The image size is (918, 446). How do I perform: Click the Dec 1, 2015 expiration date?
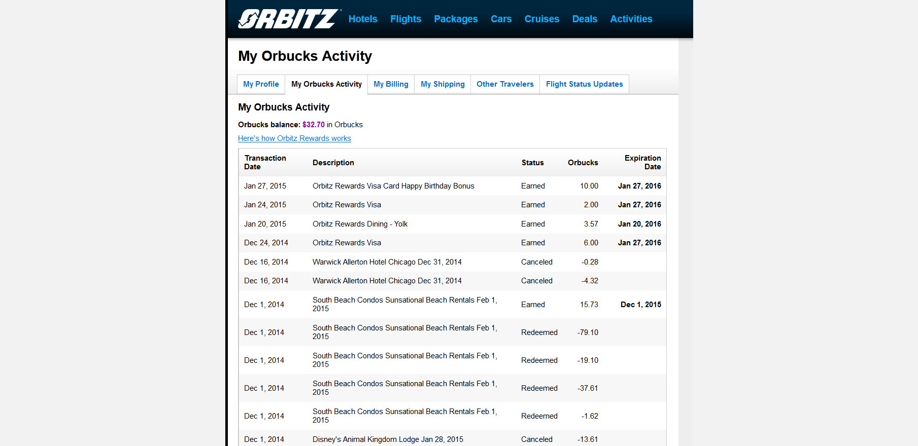tap(641, 305)
